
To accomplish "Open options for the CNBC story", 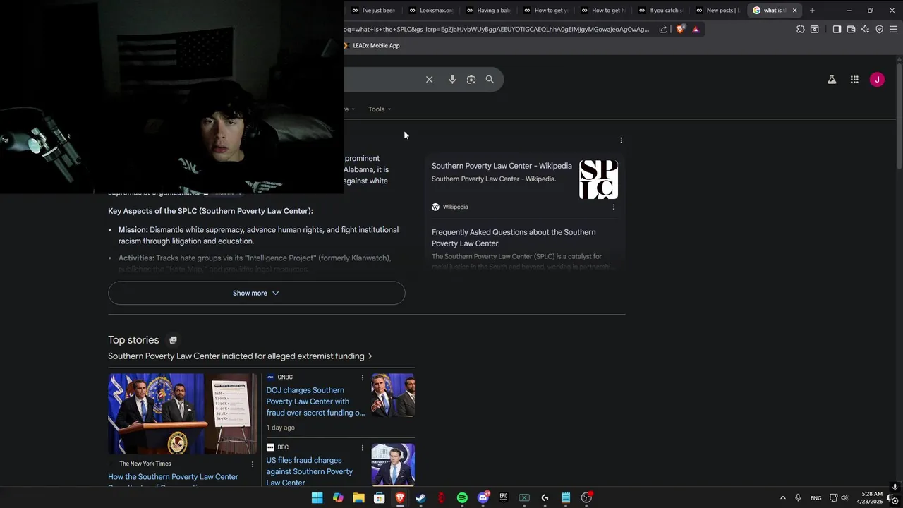I will coord(363,377).
